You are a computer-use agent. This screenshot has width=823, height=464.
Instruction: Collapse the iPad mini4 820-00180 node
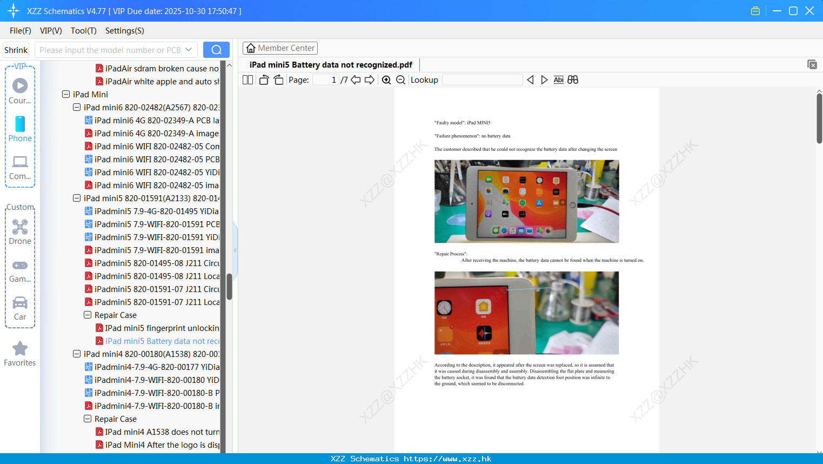(x=77, y=354)
